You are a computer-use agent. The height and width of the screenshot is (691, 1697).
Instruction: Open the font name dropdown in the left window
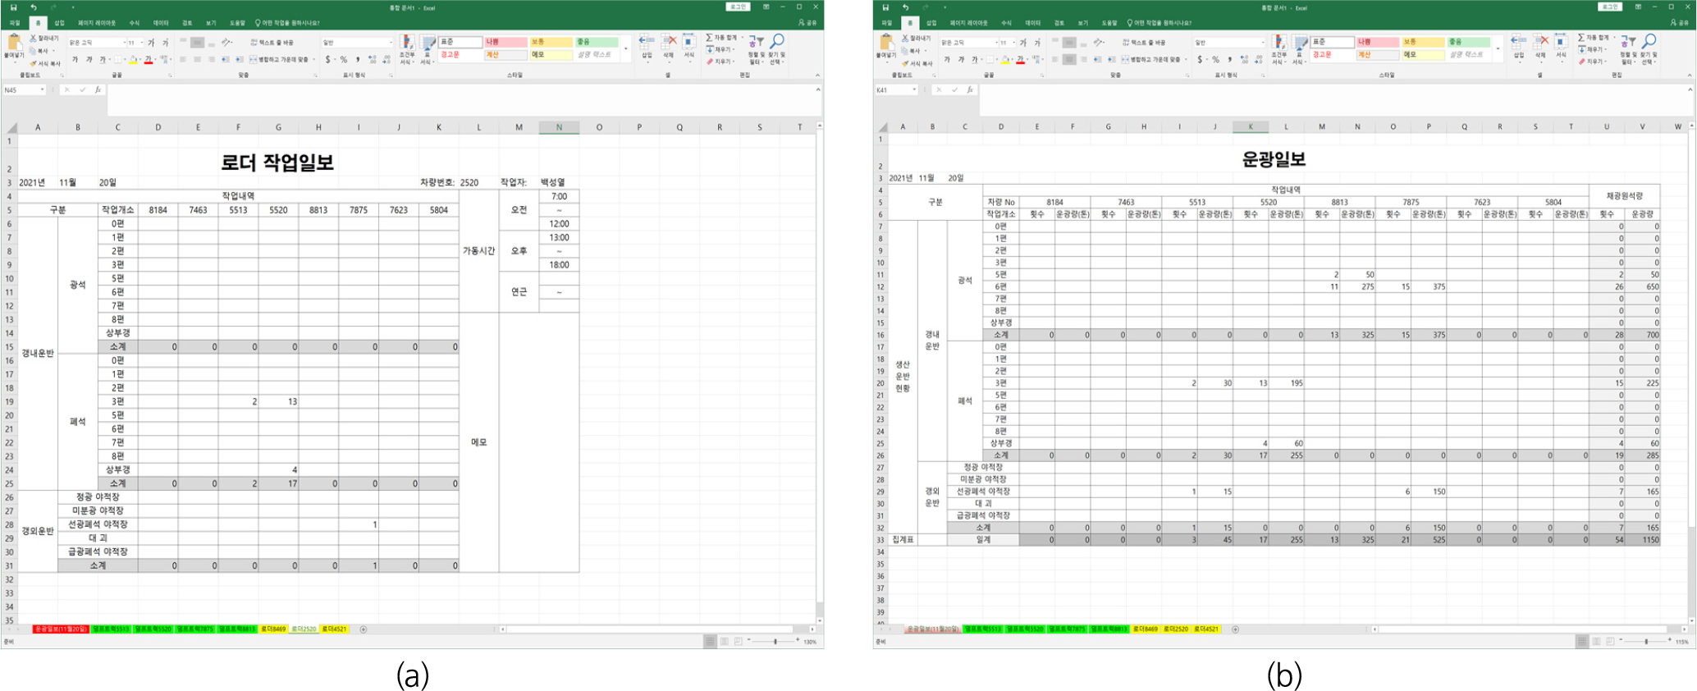click(125, 43)
